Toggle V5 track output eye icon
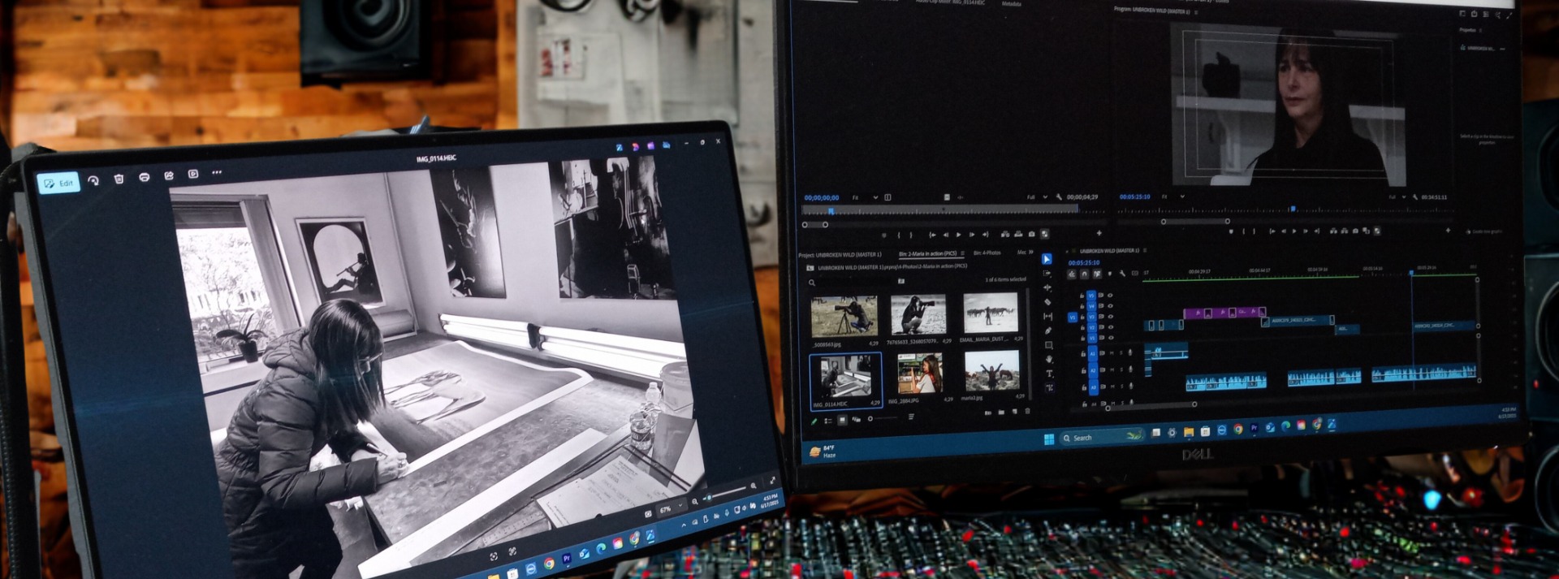The image size is (1559, 579). (x=1110, y=296)
